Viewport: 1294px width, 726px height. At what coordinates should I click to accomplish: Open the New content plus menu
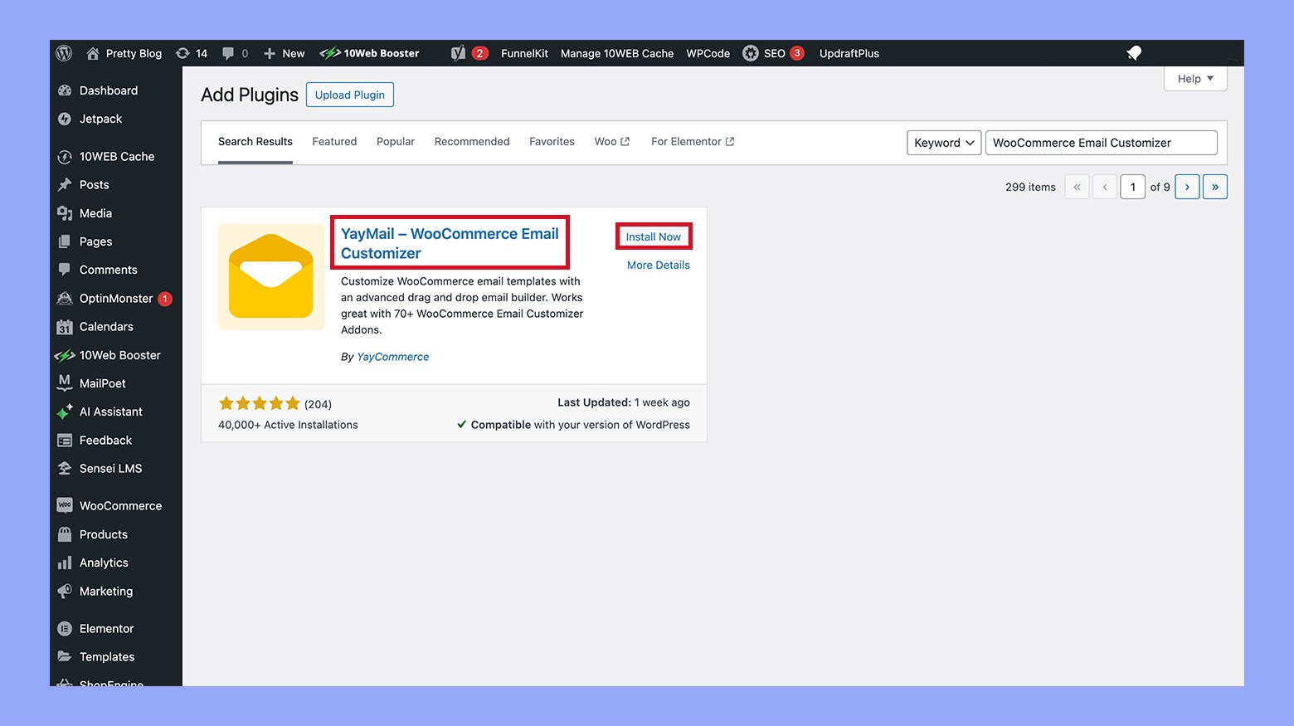pyautogui.click(x=284, y=53)
